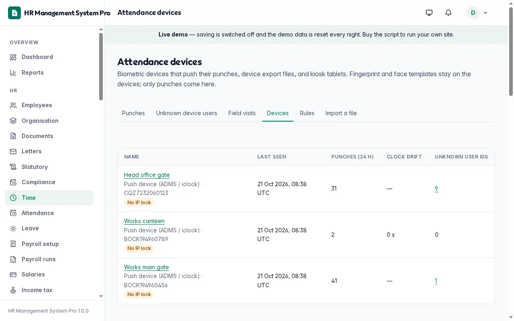The width and height of the screenshot is (514, 321).
Task: Click the main page vertical scrollbar thumb
Action: pos(511,51)
